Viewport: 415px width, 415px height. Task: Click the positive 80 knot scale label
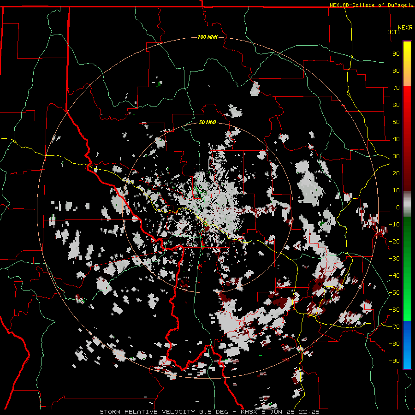tap(396, 71)
